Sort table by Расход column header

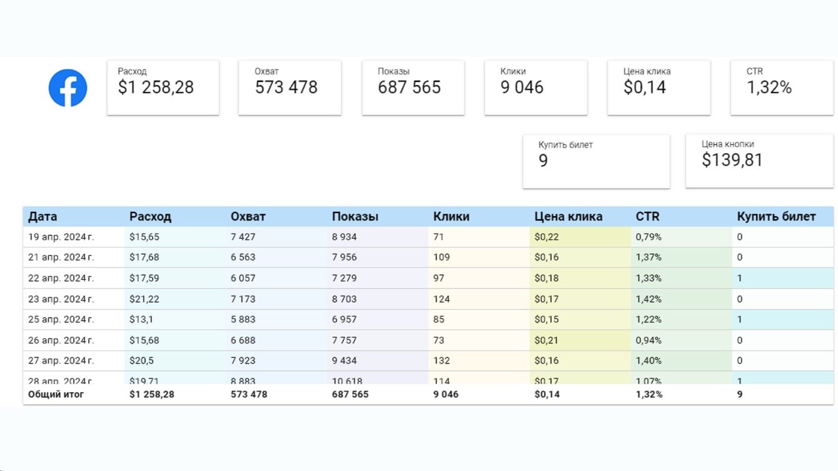tap(150, 217)
